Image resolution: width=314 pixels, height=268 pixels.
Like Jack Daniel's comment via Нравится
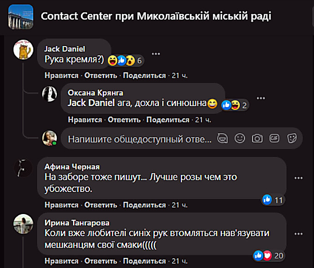(x=61, y=75)
